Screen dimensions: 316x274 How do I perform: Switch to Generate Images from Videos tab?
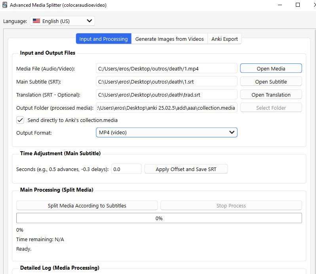(169, 39)
